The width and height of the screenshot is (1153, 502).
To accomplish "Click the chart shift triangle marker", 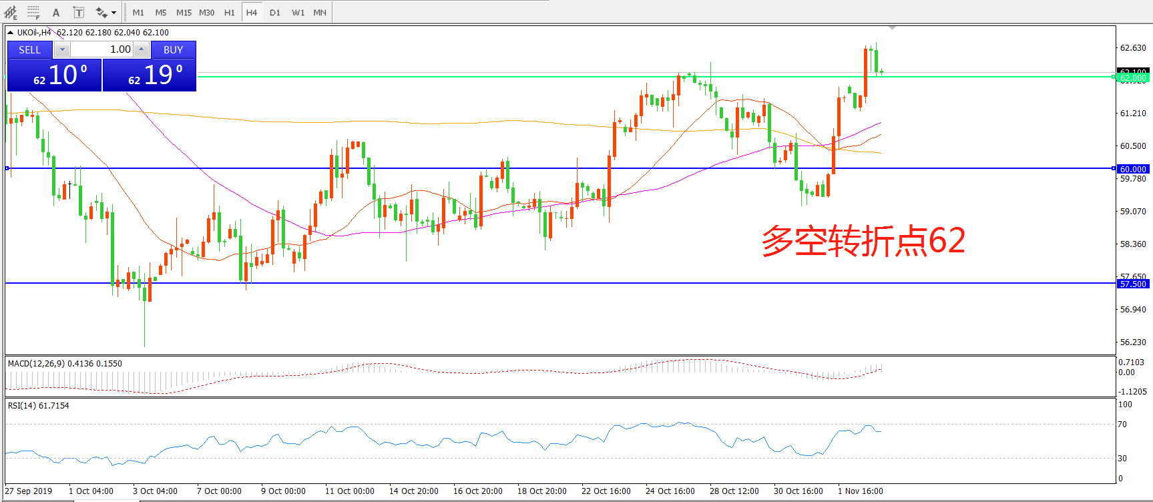I will 892,28.
